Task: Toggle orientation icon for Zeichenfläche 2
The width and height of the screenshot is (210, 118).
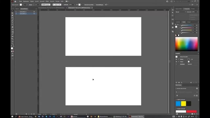Action: (34, 14)
